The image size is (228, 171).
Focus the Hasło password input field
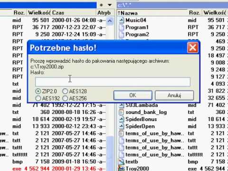click(113, 82)
